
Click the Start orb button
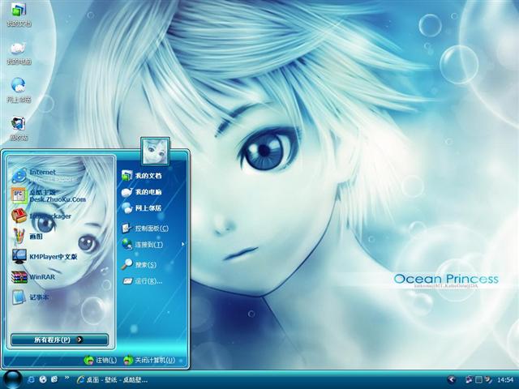point(12,379)
